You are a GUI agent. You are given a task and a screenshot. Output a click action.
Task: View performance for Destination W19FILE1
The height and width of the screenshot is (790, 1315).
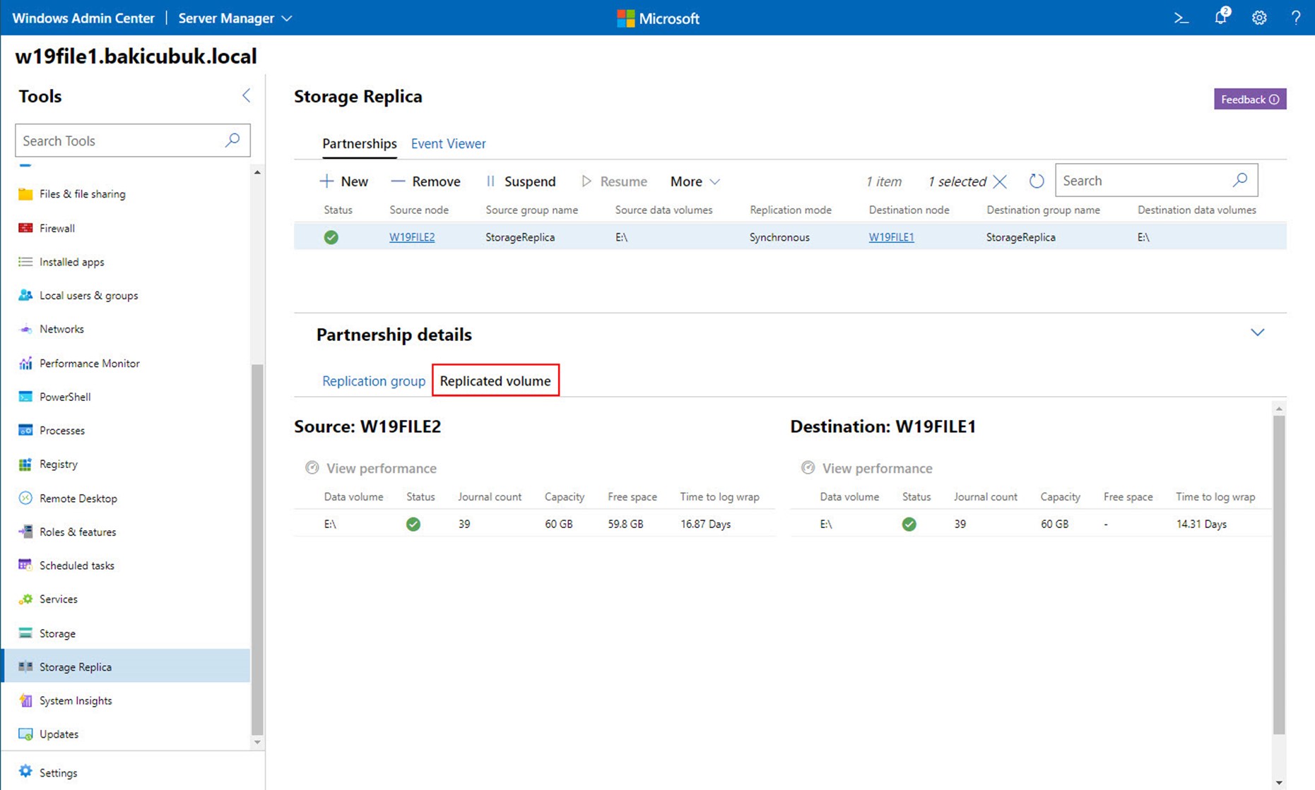click(x=867, y=468)
